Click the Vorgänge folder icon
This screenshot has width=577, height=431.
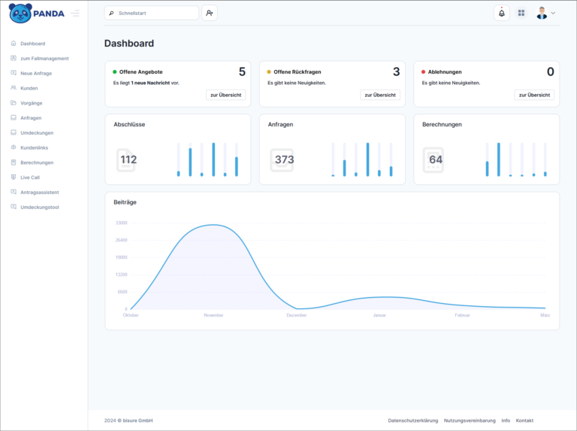(14, 103)
